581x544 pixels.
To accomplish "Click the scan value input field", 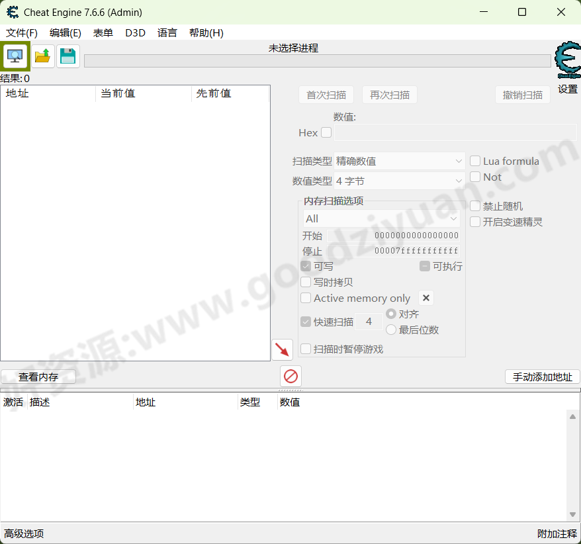I will (455, 132).
